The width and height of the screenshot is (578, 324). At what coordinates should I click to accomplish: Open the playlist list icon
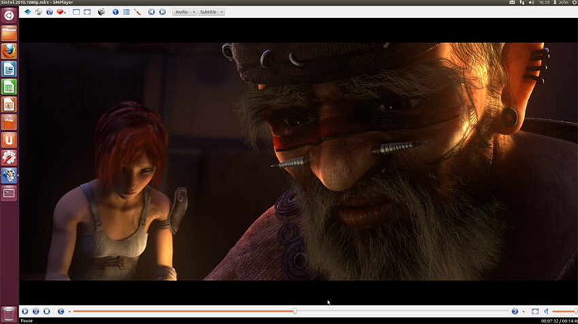point(126,12)
